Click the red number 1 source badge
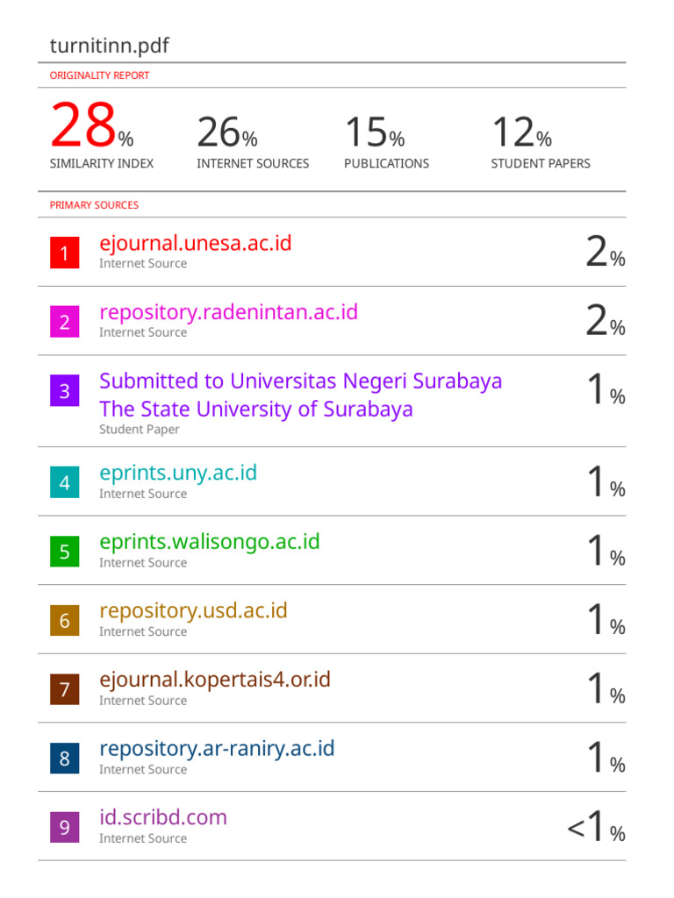The image size is (674, 898). point(64,253)
